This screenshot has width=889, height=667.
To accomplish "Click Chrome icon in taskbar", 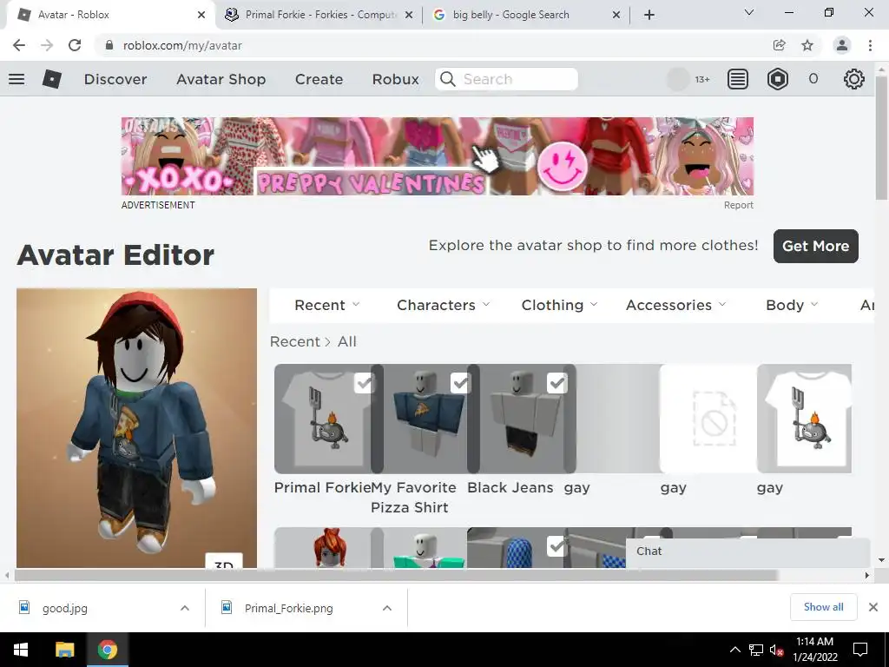I will click(107, 650).
